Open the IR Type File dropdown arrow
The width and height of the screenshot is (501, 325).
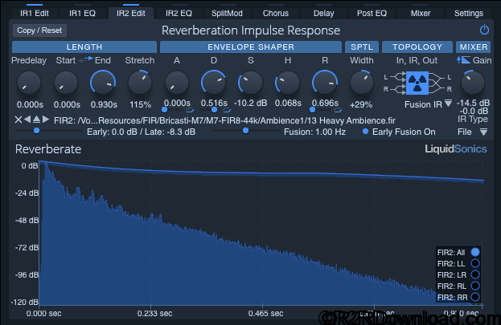tap(484, 132)
